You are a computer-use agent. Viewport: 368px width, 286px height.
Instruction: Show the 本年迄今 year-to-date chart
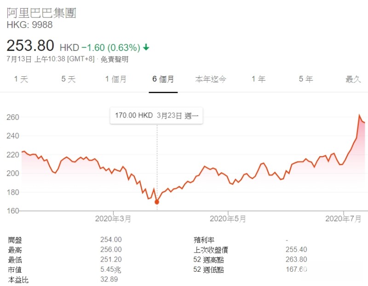(x=211, y=79)
